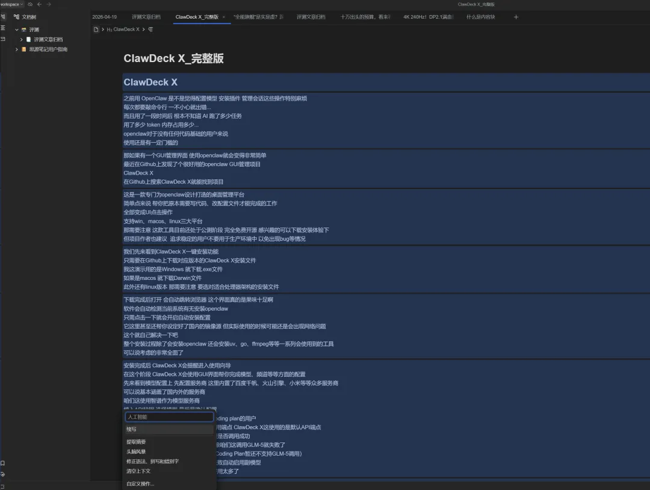Choose 头脑风暴 from the AI menu

169,451
